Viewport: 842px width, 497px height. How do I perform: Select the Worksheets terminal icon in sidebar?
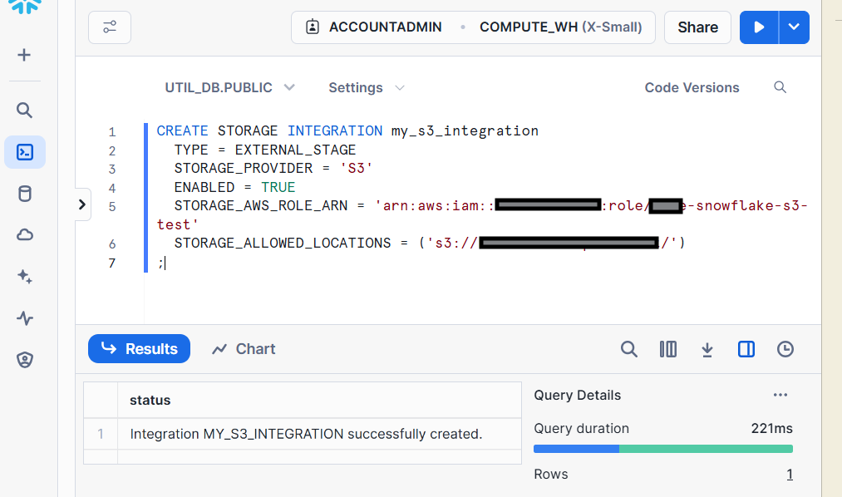coord(25,152)
